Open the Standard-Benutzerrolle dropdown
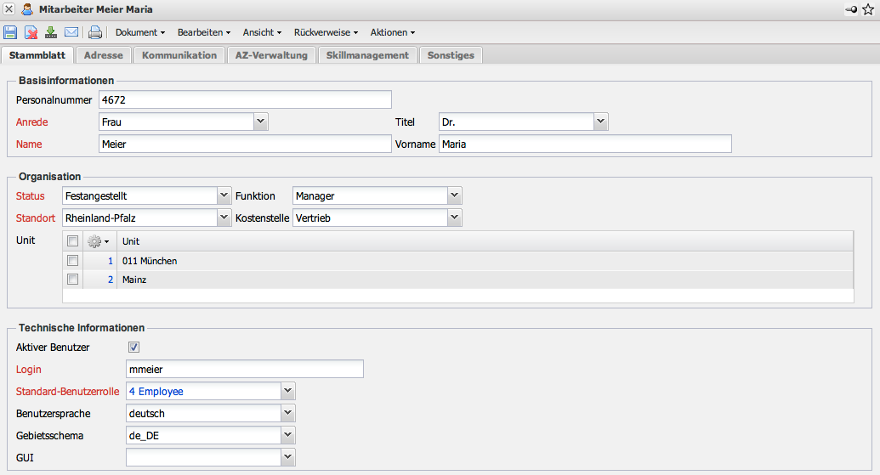The image size is (880, 475). click(288, 391)
